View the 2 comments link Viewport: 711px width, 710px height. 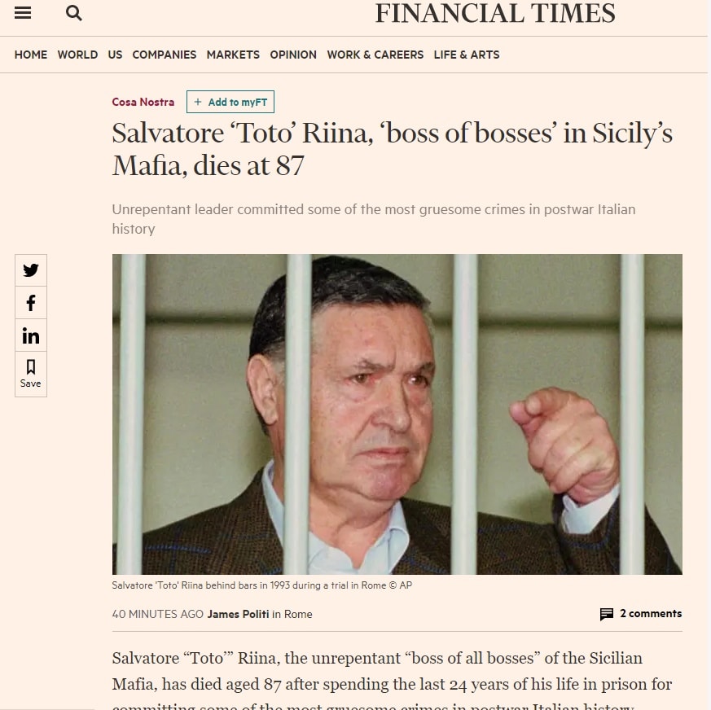[651, 614]
